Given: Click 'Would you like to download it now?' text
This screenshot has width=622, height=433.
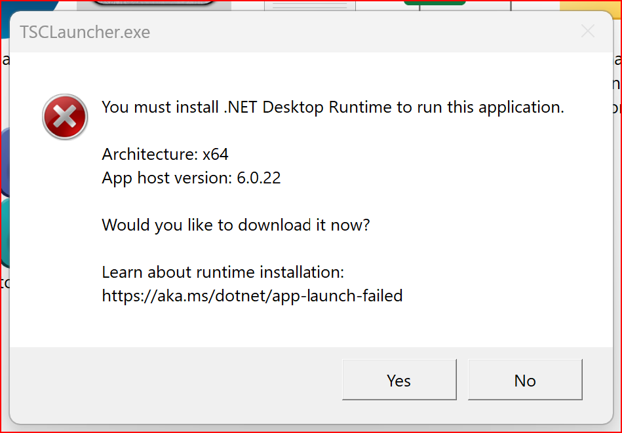Looking at the screenshot, I should coord(236,225).
